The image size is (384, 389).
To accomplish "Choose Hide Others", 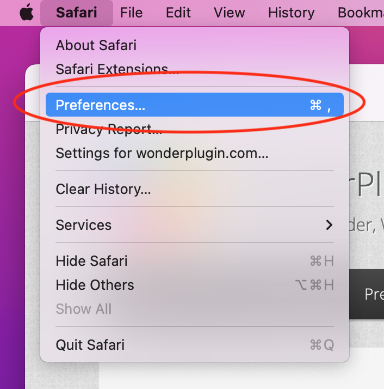I will (95, 285).
